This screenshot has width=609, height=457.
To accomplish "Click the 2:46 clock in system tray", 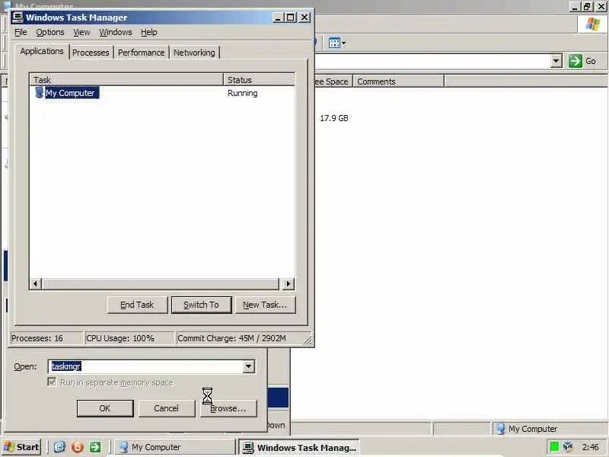I will [590, 447].
